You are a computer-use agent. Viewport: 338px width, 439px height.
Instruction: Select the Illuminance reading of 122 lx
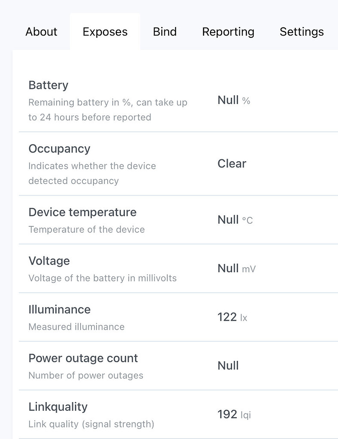pyautogui.click(x=232, y=317)
